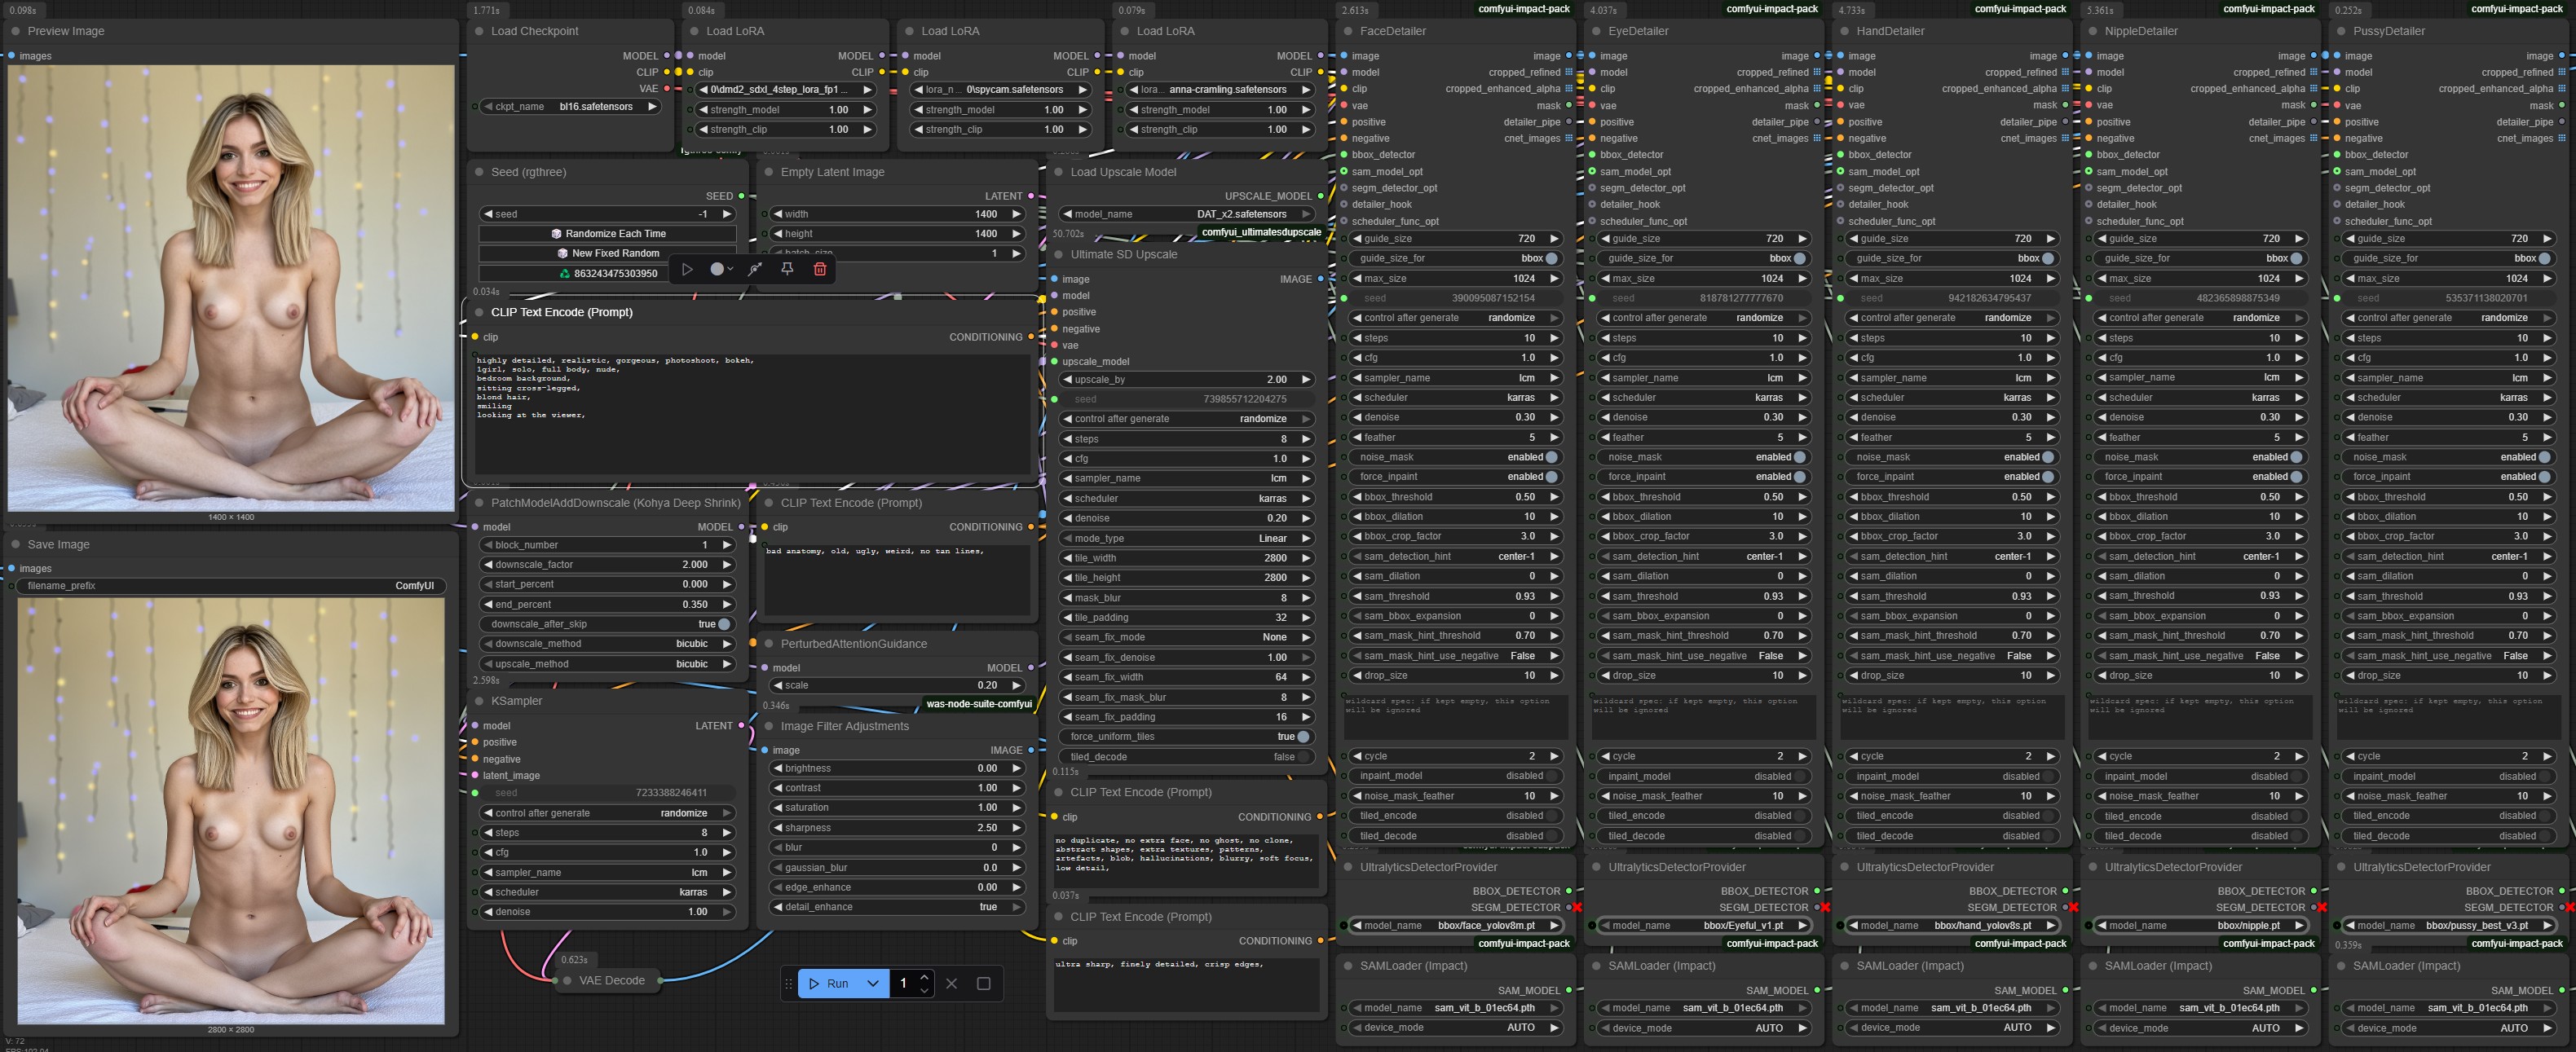The height and width of the screenshot is (1052, 2576).
Task: Open scheduler karras dropdown in KSampler
Action: click(607, 892)
